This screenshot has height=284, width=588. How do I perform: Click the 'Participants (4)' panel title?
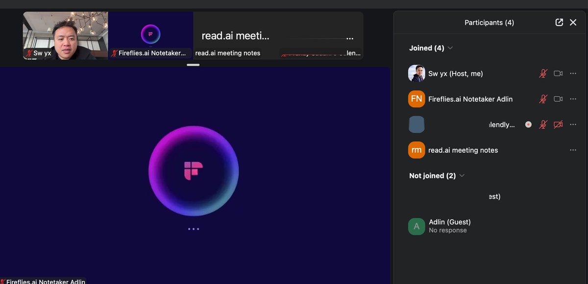click(490, 23)
